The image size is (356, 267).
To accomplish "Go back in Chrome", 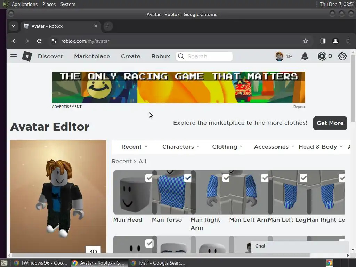I will (14, 41).
